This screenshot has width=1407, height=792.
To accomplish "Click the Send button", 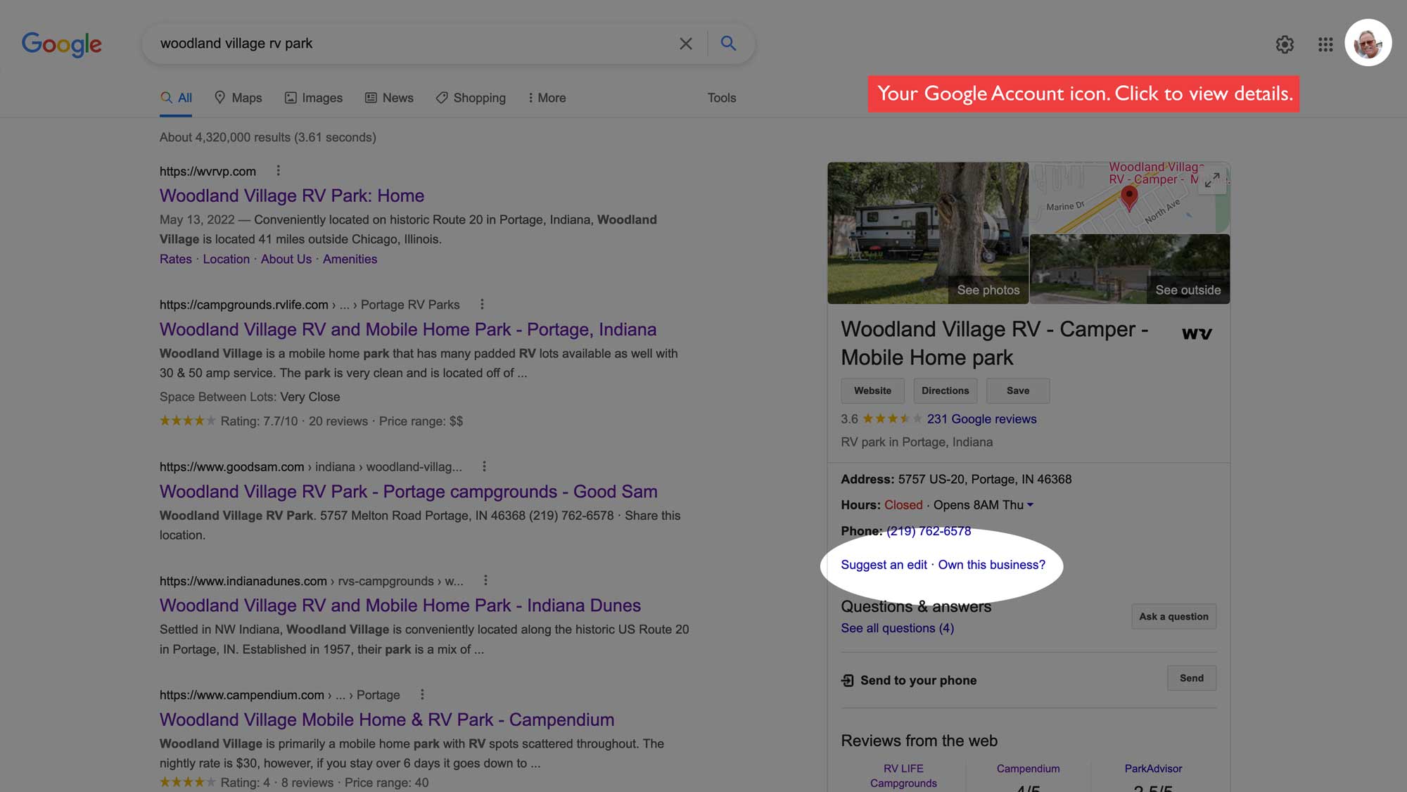I will click(x=1192, y=678).
